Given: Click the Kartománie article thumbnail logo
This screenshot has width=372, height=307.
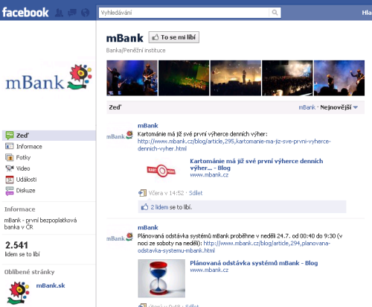Looking at the screenshot, I should [161, 170].
